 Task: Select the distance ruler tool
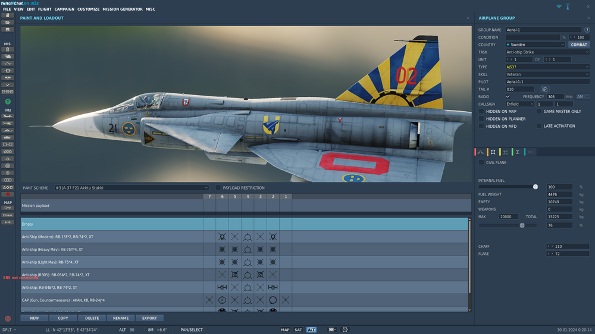(8, 222)
